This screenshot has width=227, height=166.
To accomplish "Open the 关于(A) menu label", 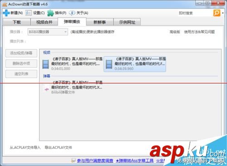I will pos(82,13).
